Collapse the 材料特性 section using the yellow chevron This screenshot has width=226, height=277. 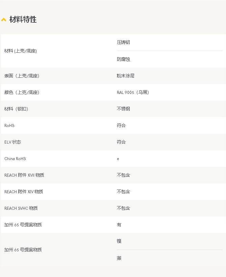coord(4,20)
